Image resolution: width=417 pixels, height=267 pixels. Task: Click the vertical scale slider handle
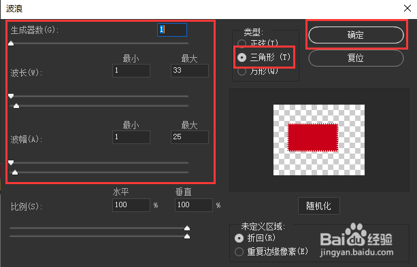click(187, 236)
